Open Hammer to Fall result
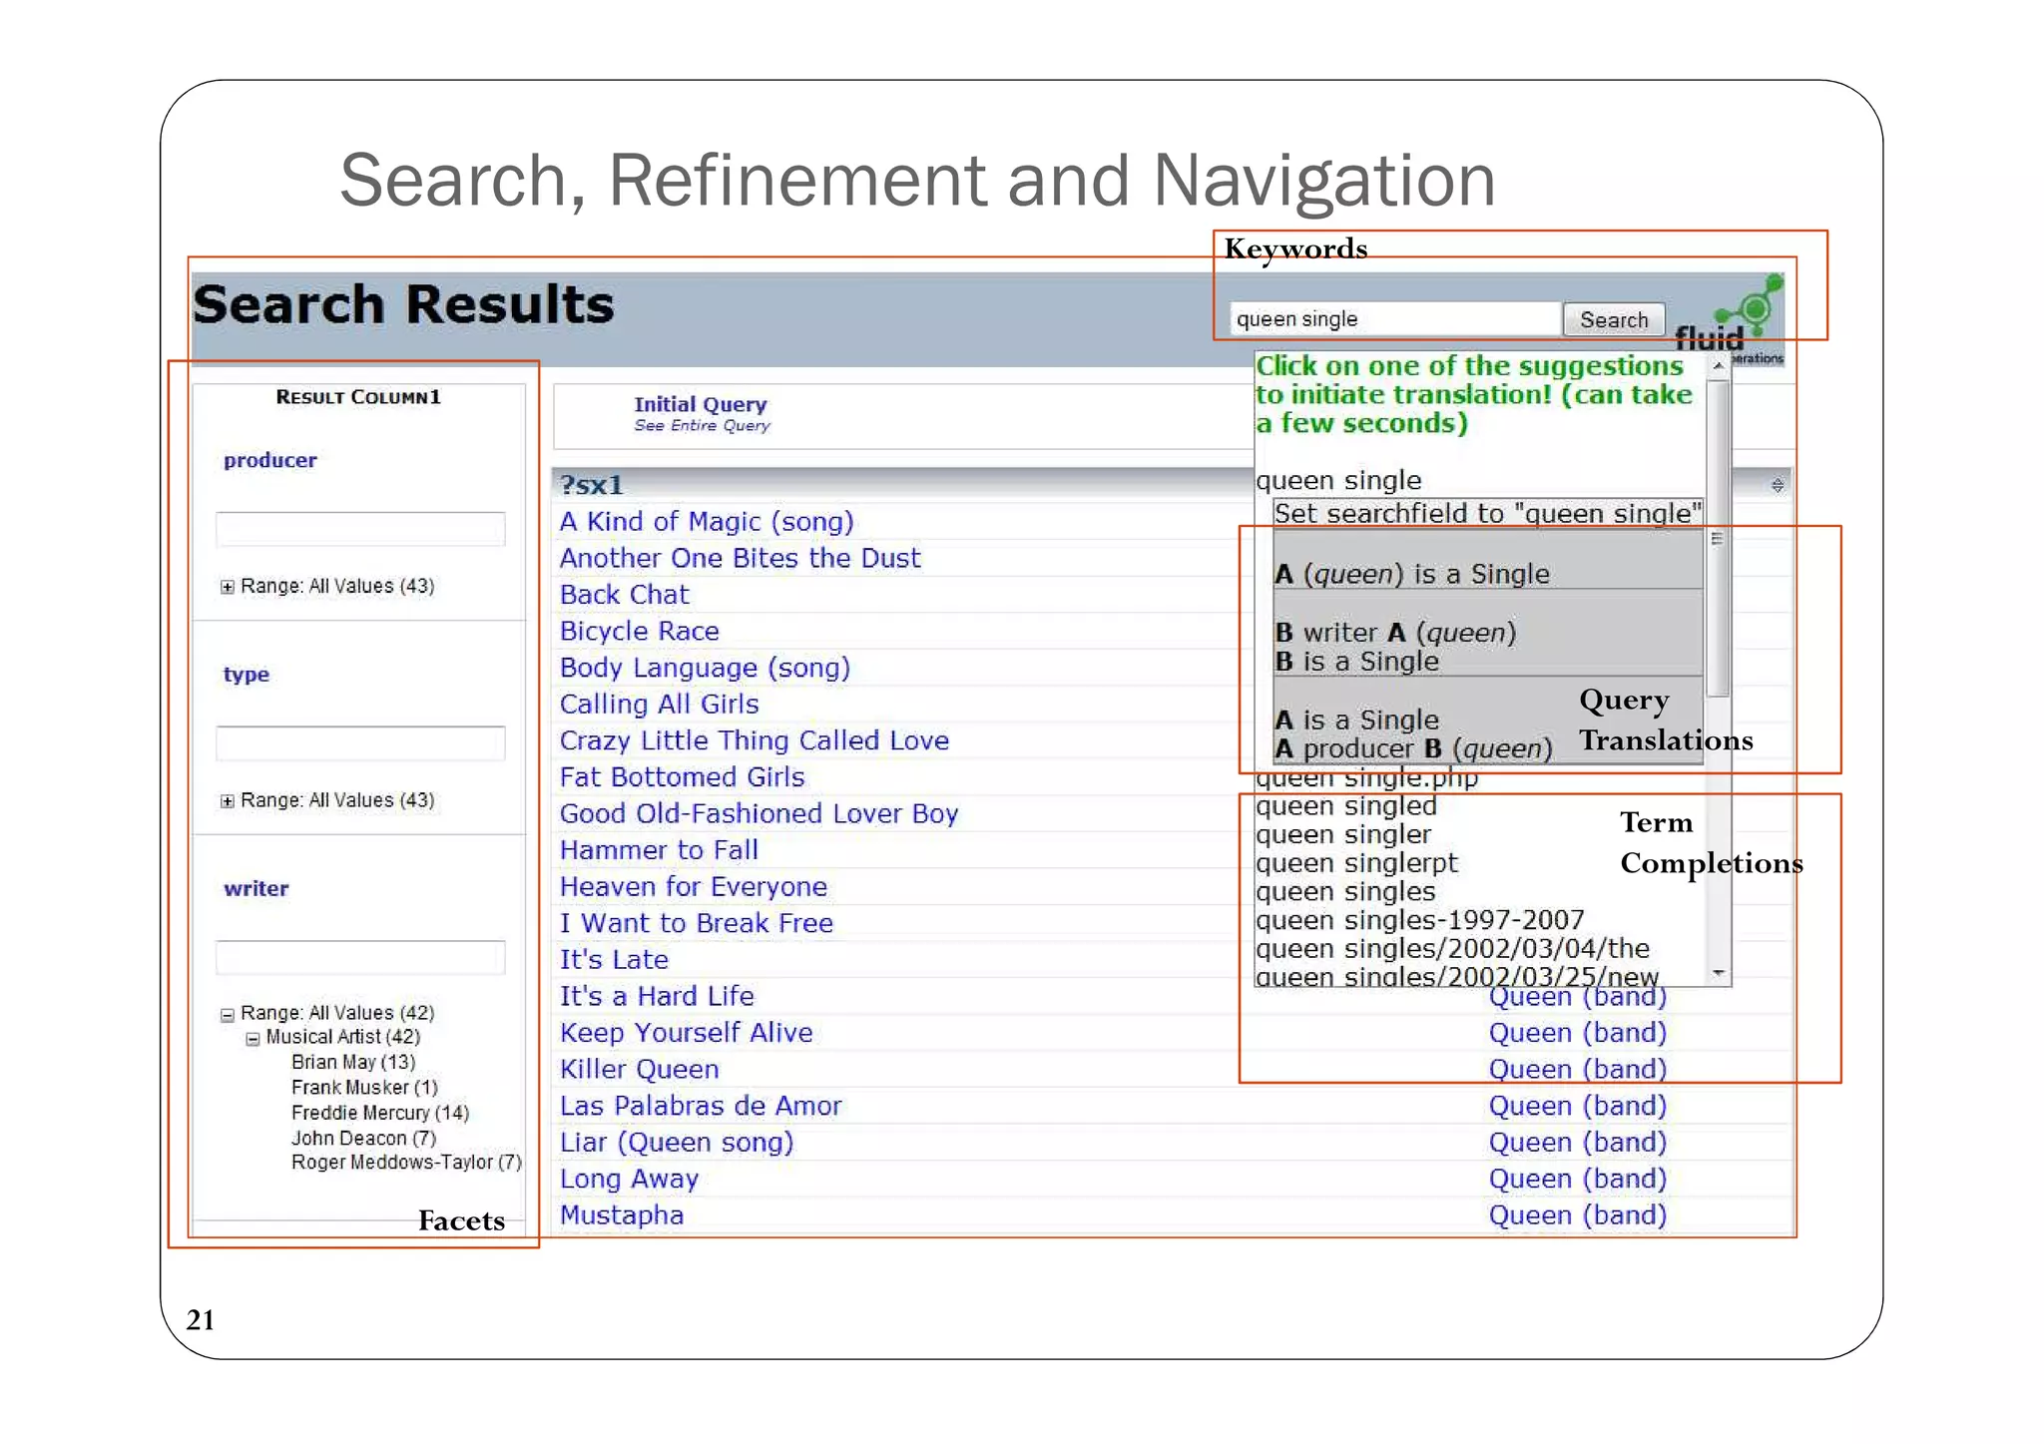 (x=659, y=850)
